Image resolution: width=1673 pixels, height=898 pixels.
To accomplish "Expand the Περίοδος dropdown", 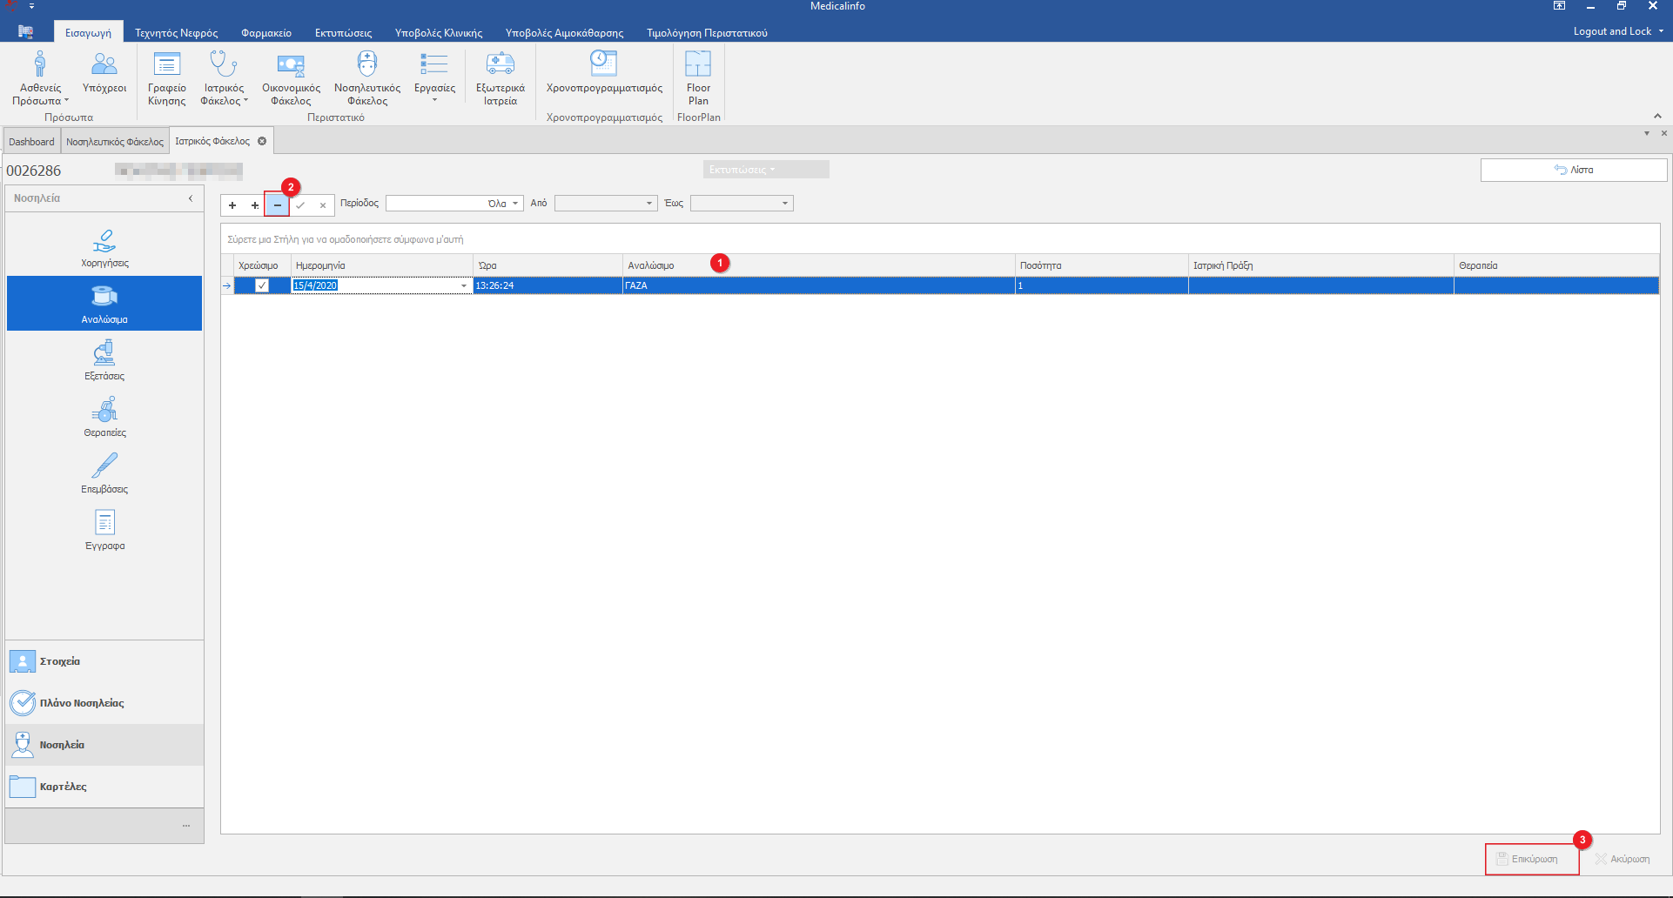I will coord(515,204).
